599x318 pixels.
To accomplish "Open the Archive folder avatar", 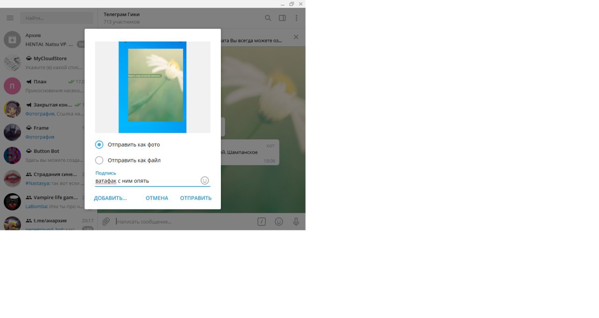I will click(x=13, y=40).
